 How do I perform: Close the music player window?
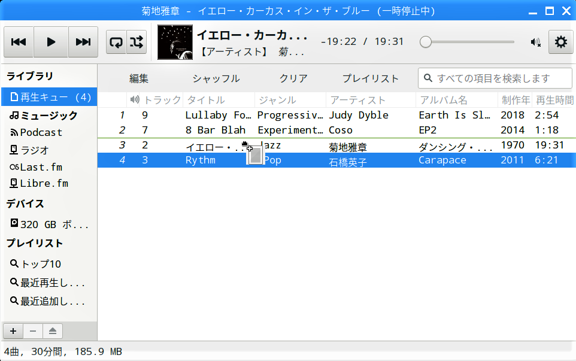pos(566,11)
